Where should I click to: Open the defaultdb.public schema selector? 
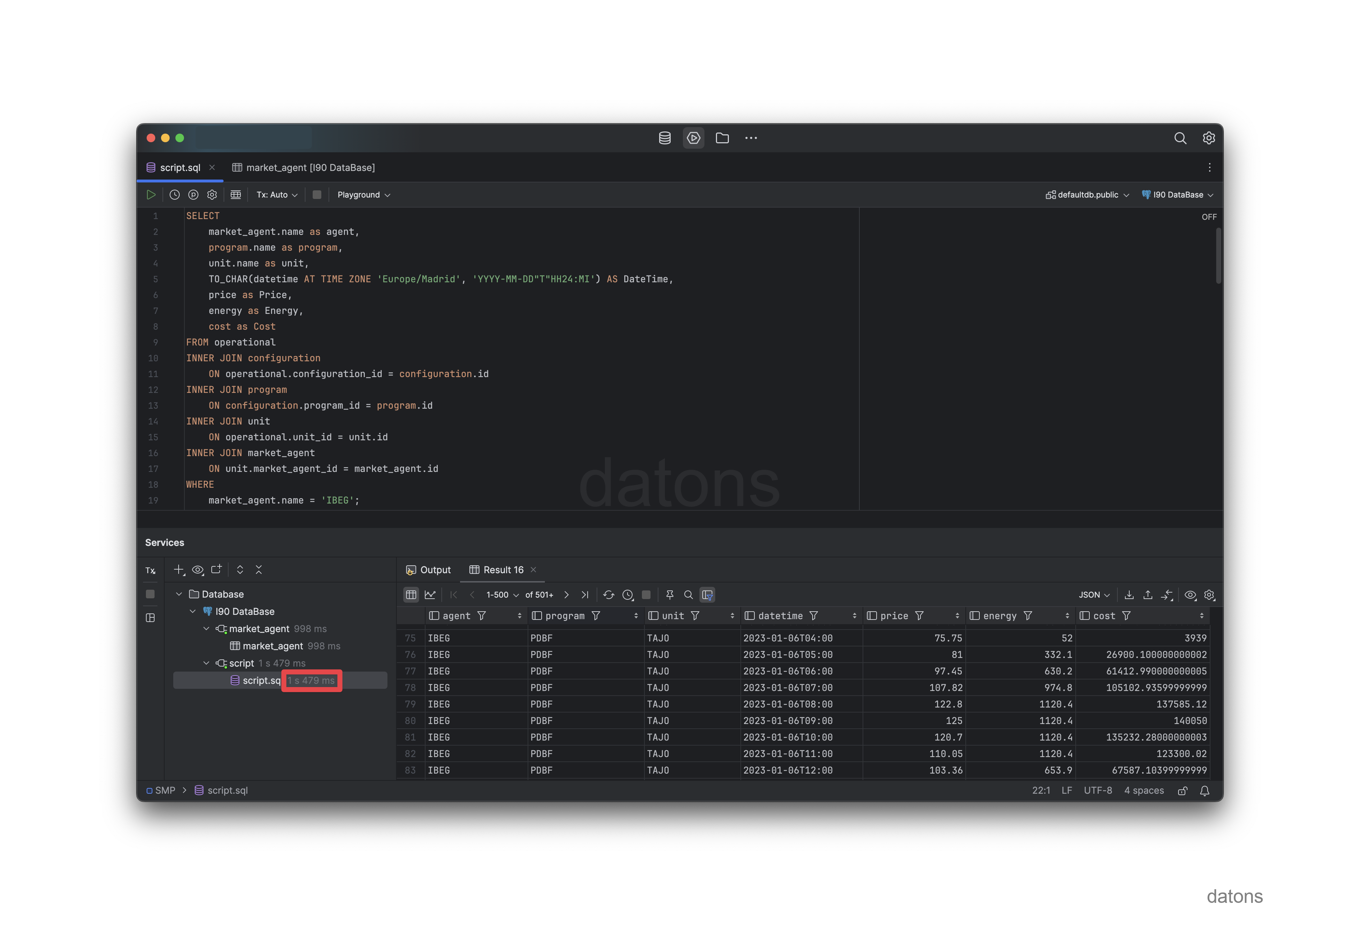(1088, 195)
